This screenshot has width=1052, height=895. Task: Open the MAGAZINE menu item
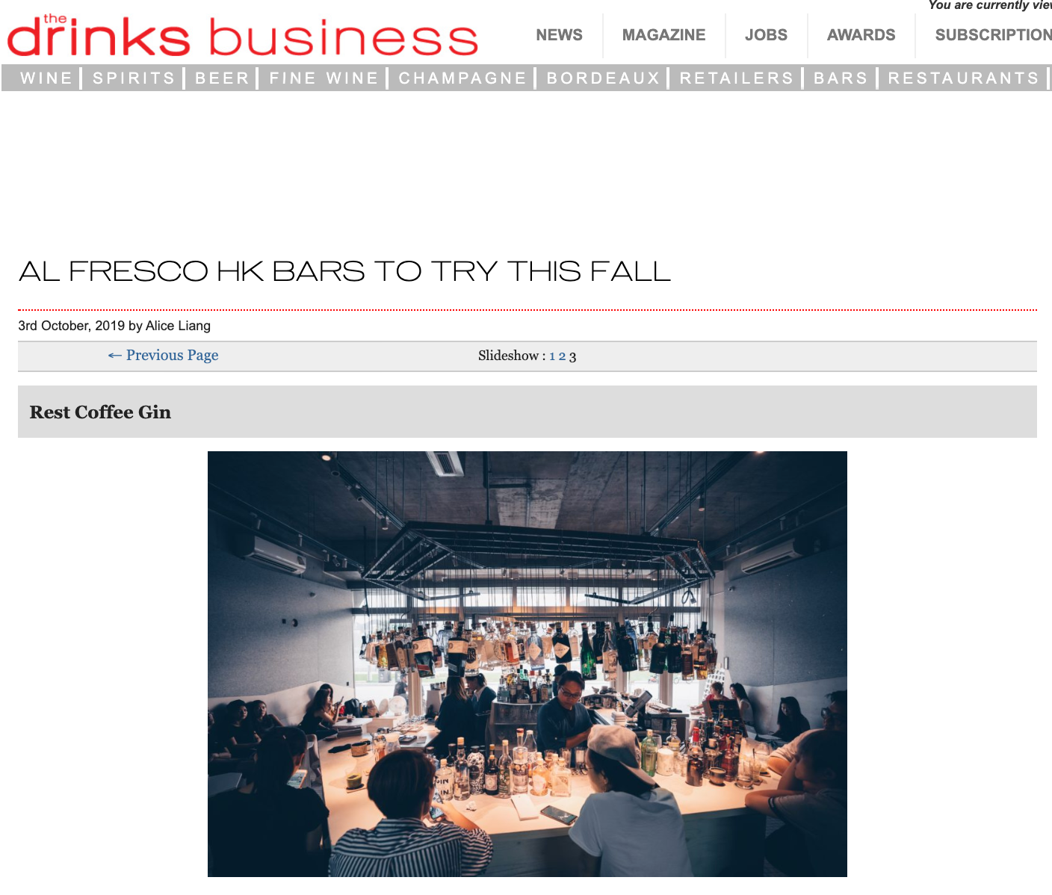[663, 35]
